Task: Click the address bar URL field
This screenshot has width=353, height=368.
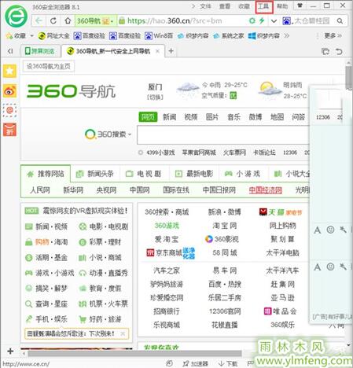Action: click(x=183, y=21)
